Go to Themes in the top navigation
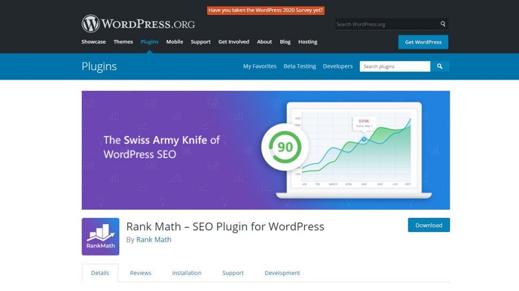Image resolution: width=519 pixels, height=291 pixels. click(x=123, y=41)
